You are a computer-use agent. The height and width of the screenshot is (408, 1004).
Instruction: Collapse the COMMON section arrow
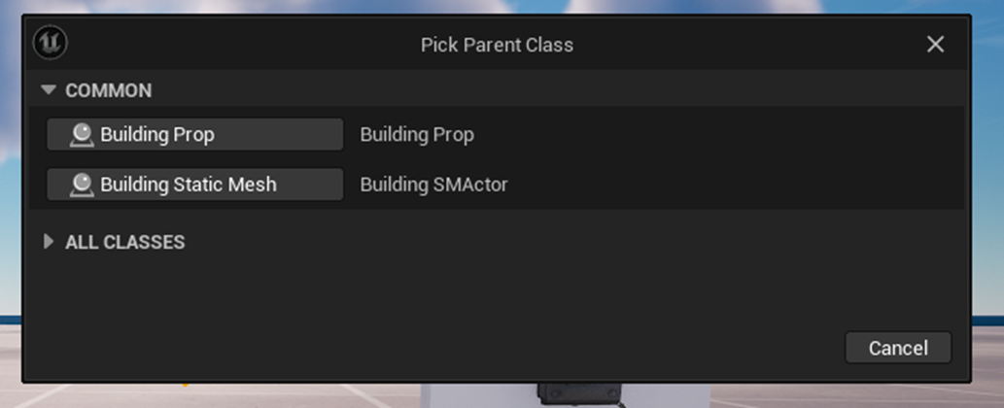(49, 90)
